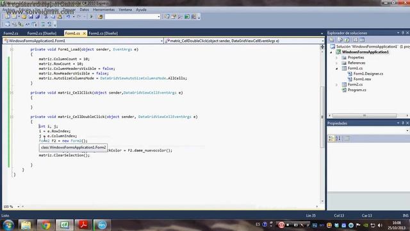This screenshot has width=410, height=231.
Task: Collapse the Form1_Load method outline
Action: pyautogui.click(x=12, y=49)
